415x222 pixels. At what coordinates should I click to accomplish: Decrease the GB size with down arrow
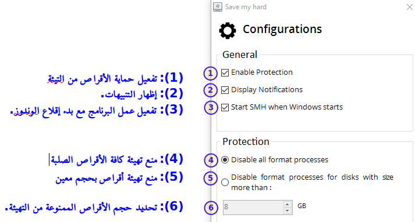click(287, 210)
